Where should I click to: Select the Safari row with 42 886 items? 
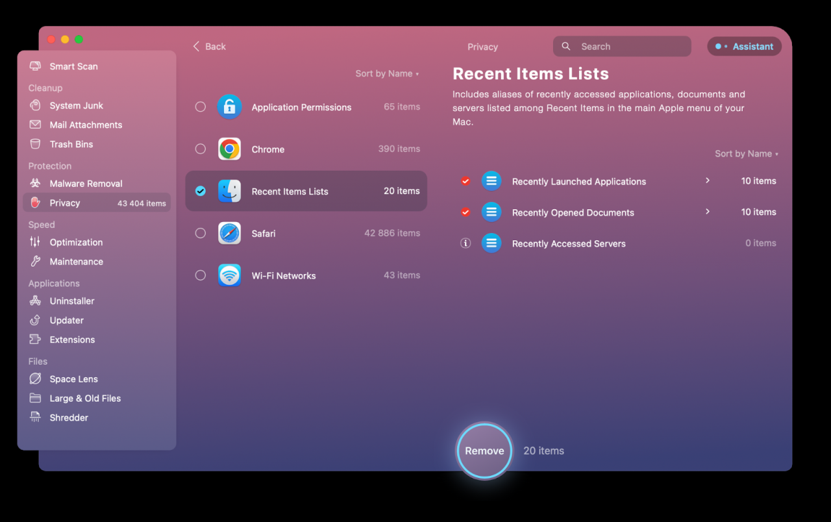(x=306, y=233)
